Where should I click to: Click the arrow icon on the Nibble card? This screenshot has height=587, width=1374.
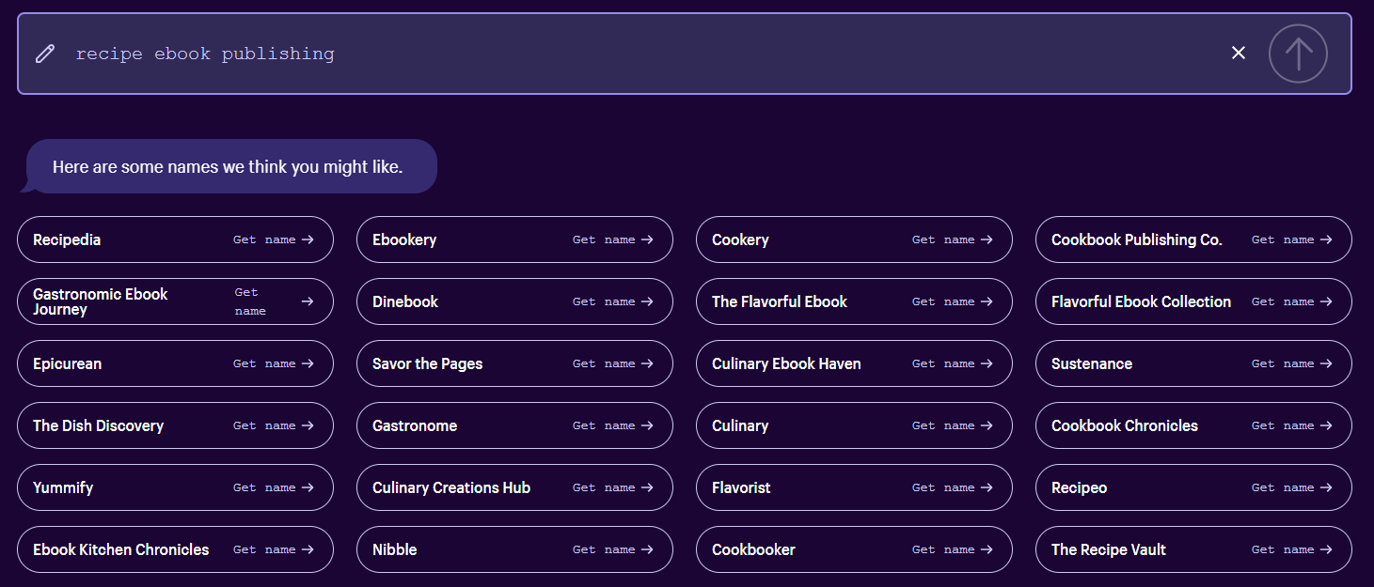[x=646, y=549]
